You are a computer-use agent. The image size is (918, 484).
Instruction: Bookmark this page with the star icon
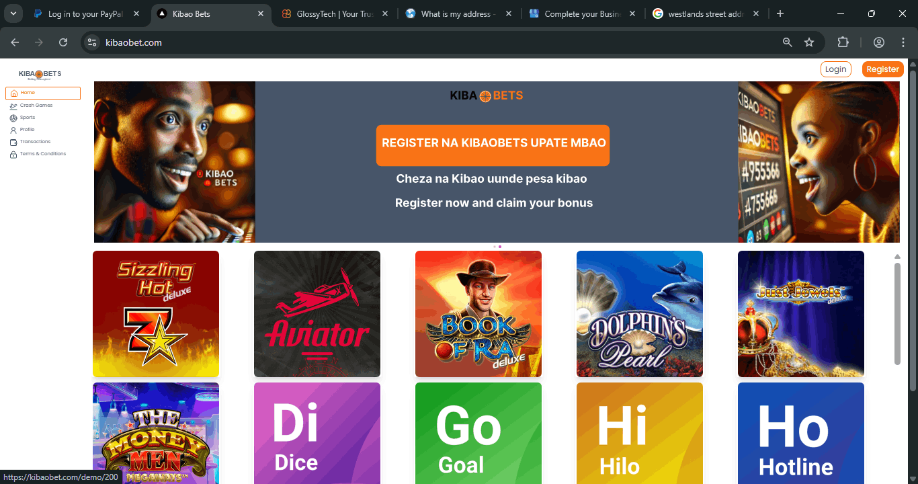pos(809,42)
